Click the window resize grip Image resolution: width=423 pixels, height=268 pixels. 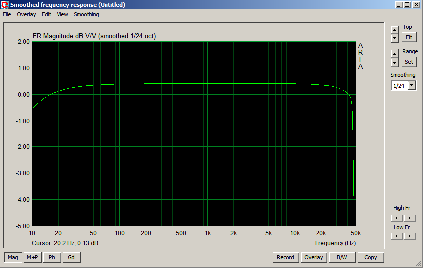(x=419, y=264)
